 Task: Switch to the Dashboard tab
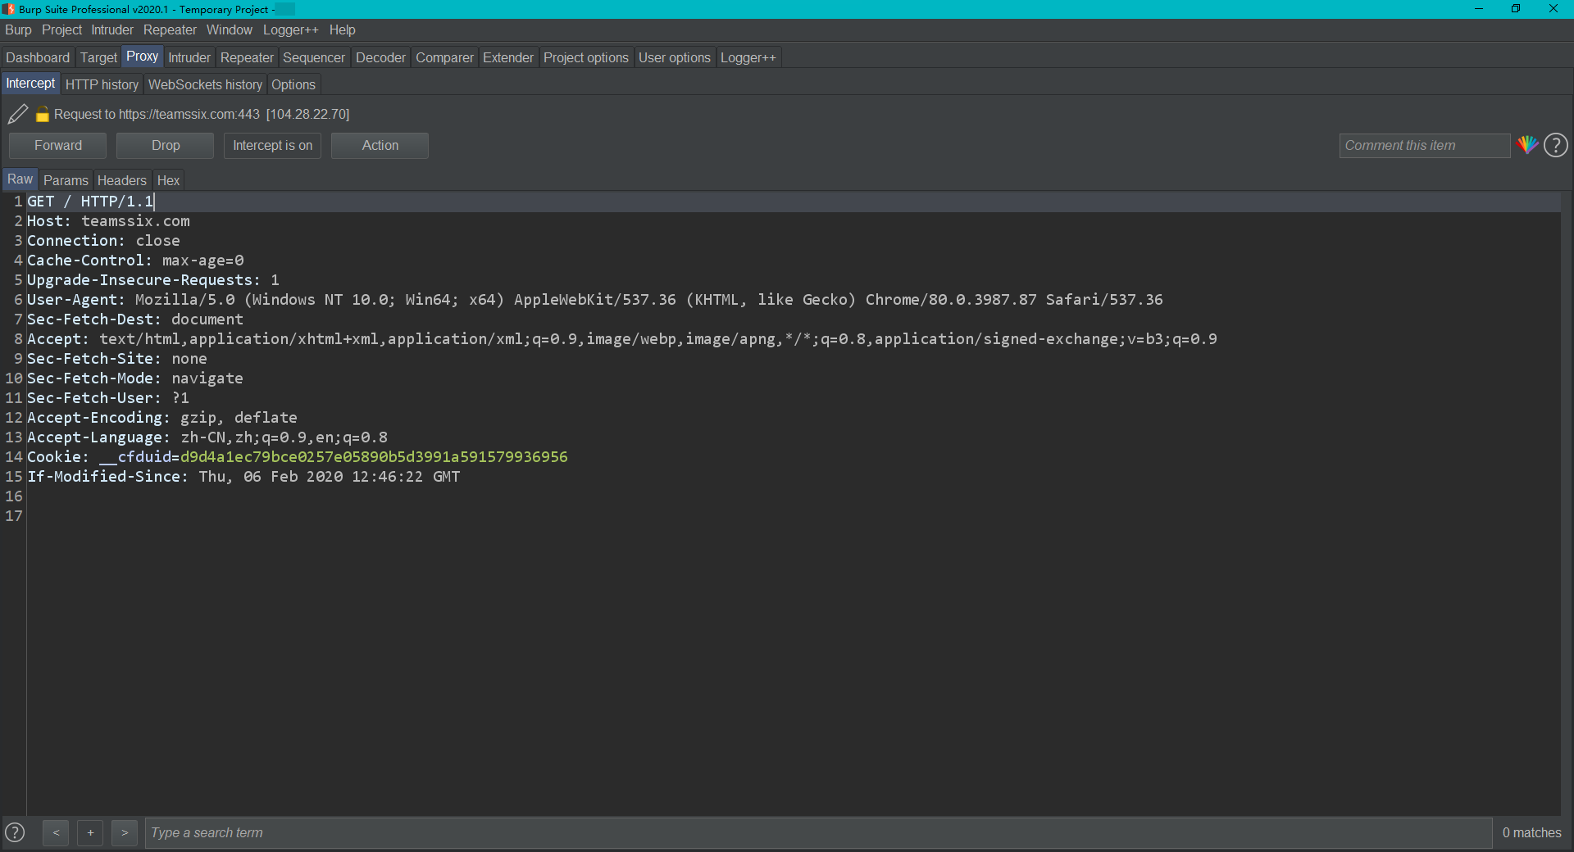point(38,57)
